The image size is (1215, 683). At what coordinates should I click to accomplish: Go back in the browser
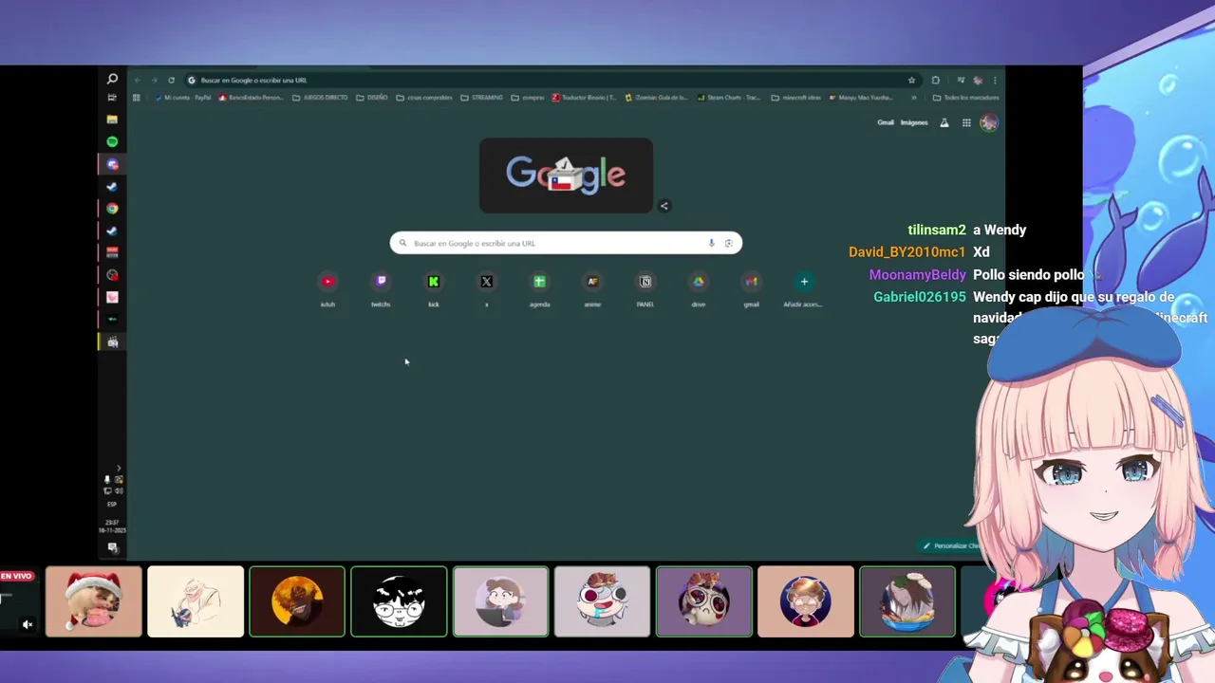(137, 81)
